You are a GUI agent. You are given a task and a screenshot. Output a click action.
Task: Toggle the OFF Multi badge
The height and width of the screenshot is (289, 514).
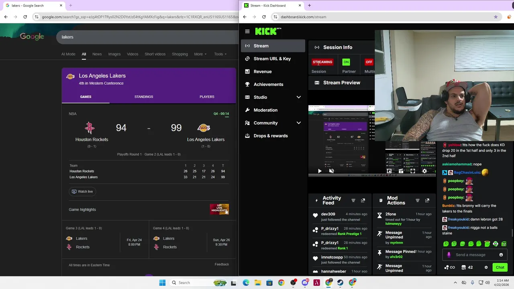click(x=369, y=62)
